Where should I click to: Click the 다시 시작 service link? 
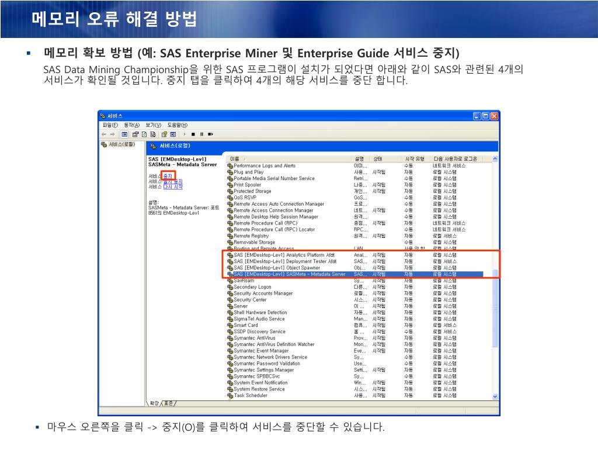pyautogui.click(x=173, y=186)
